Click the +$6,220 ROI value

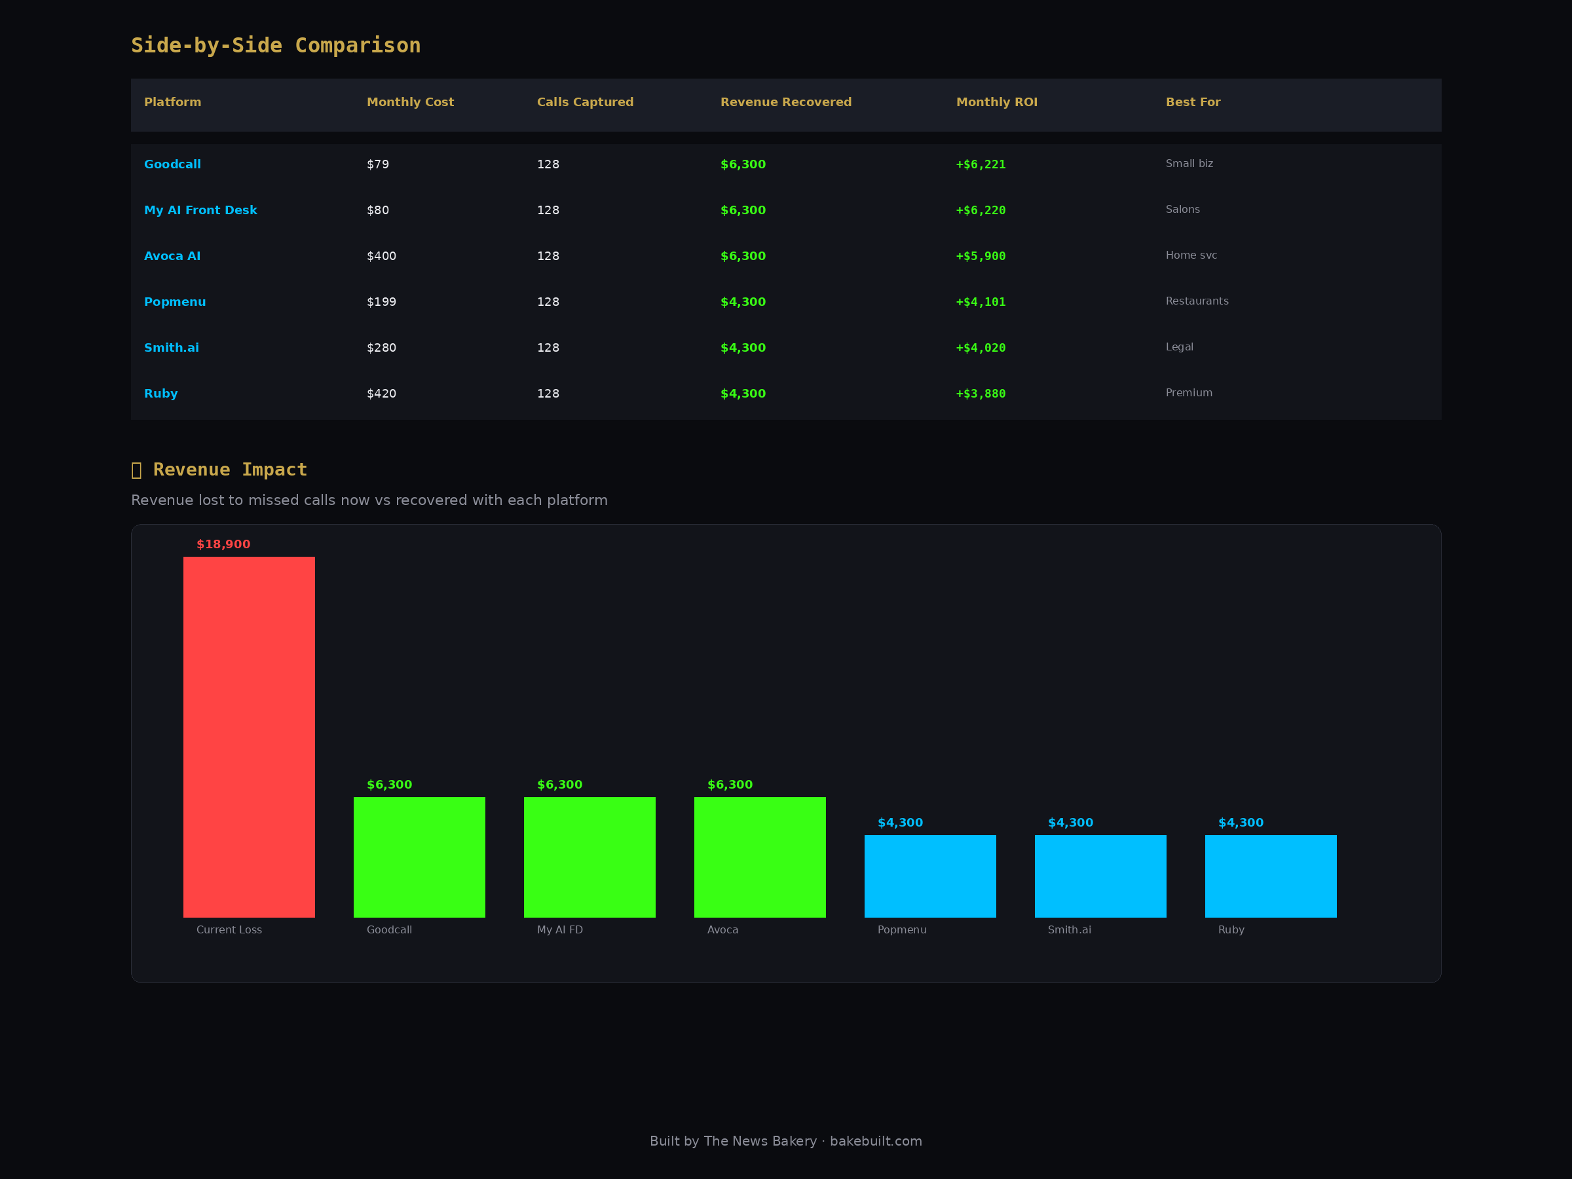pyautogui.click(x=981, y=210)
